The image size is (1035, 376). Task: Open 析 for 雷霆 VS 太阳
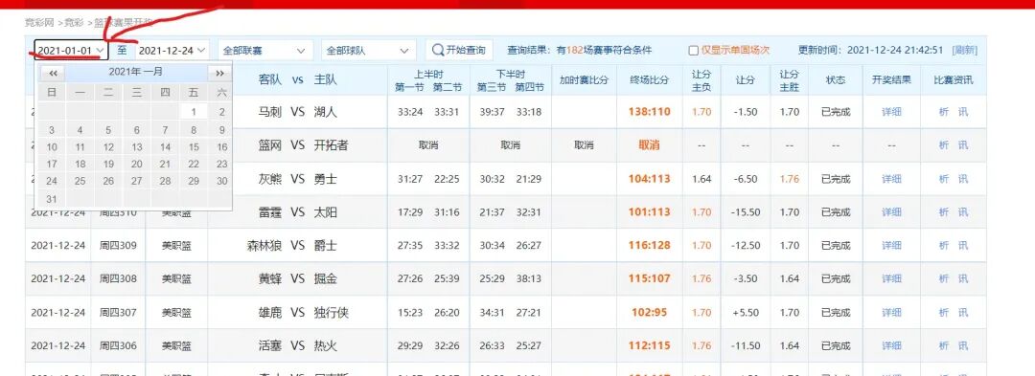944,212
